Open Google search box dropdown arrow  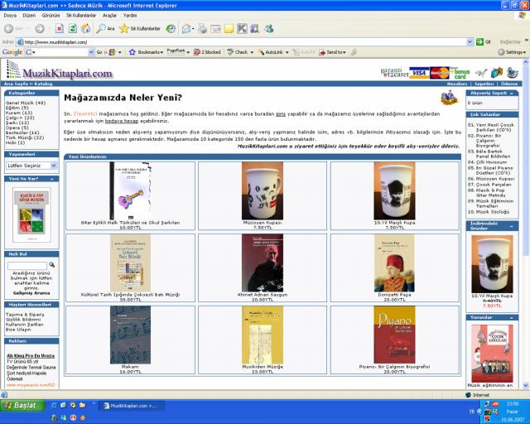tap(91, 52)
